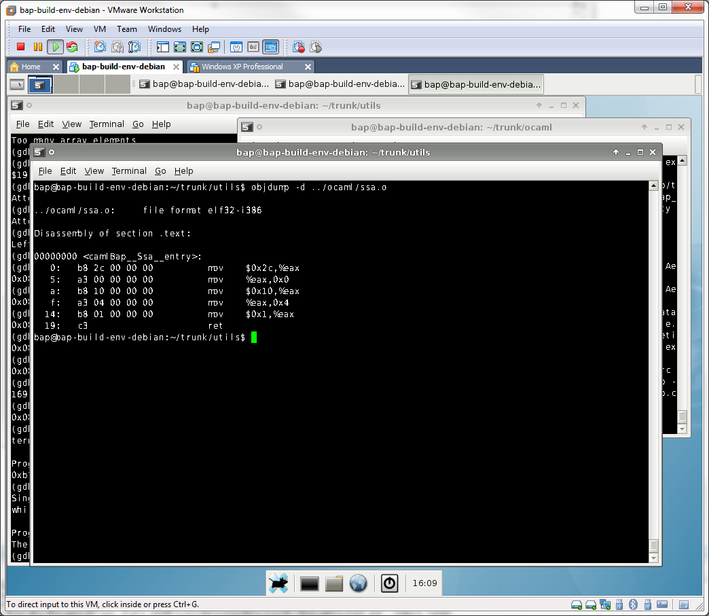The width and height of the screenshot is (709, 616).
Task: Click the last bap@bap-build-env-debian taskbar button
Action: coord(475,84)
